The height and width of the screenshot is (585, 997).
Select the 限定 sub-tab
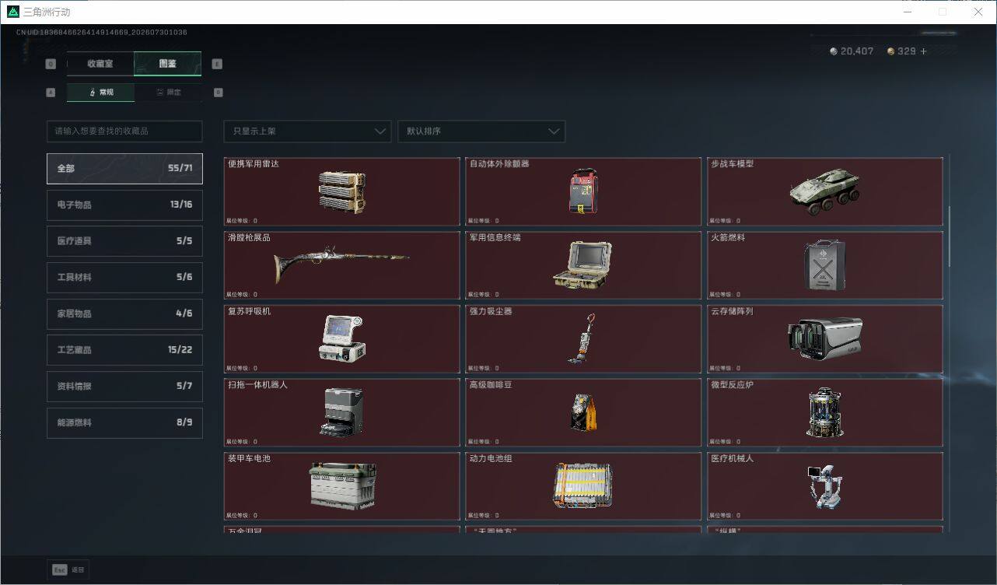(168, 93)
